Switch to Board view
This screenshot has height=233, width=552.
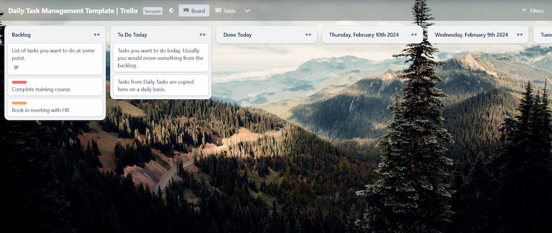point(194,11)
